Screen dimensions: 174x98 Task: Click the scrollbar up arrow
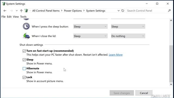coord(171,20)
